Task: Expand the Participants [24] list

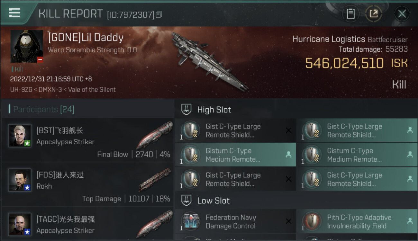Action: click(x=43, y=110)
